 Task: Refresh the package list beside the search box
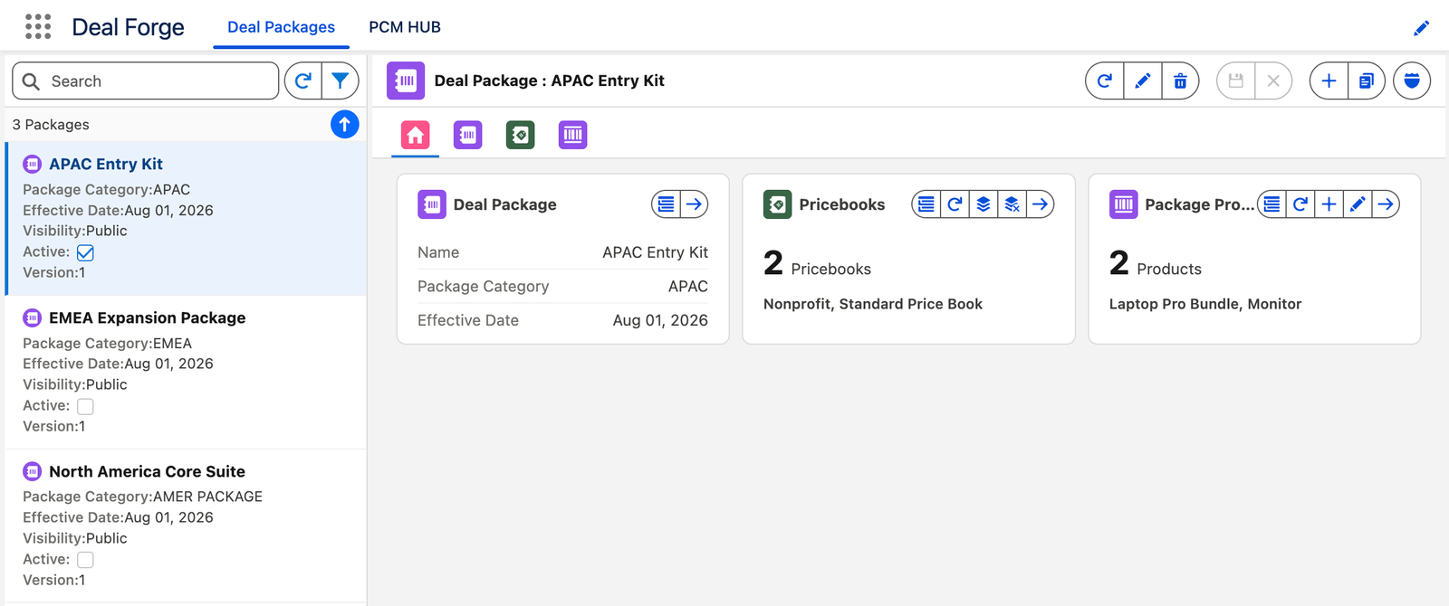[303, 80]
